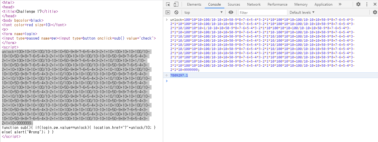
Task: Switch to the Performance tab
Action: click(x=278, y=4)
